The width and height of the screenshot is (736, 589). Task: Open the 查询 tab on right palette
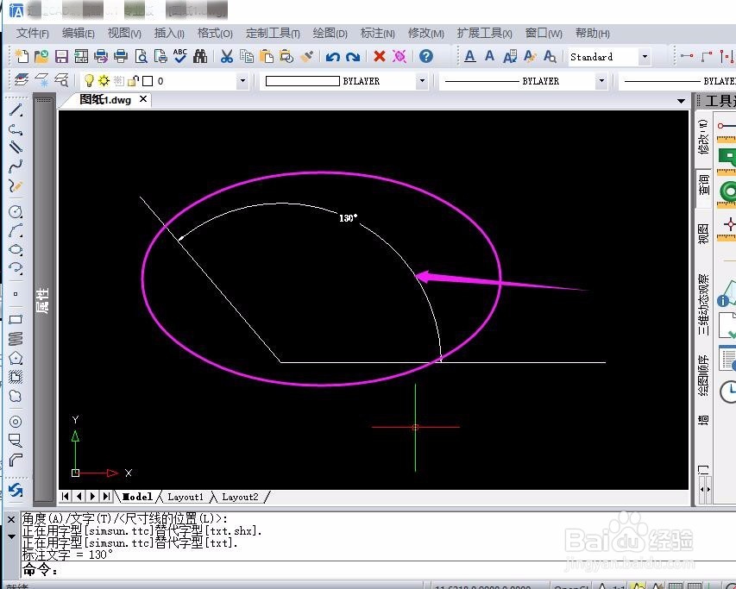(x=703, y=185)
